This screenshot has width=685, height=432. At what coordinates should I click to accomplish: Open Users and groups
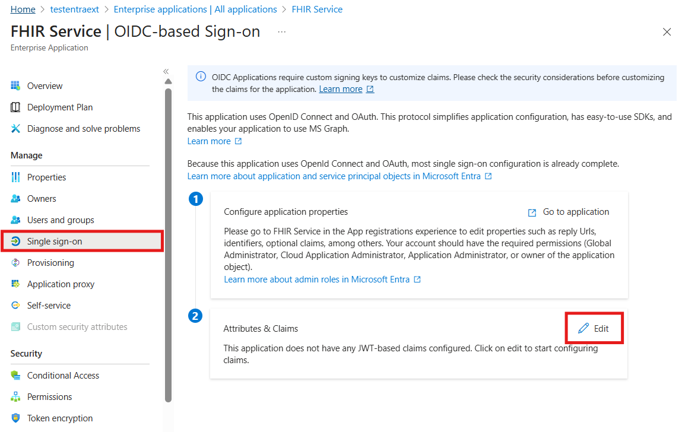(x=61, y=220)
